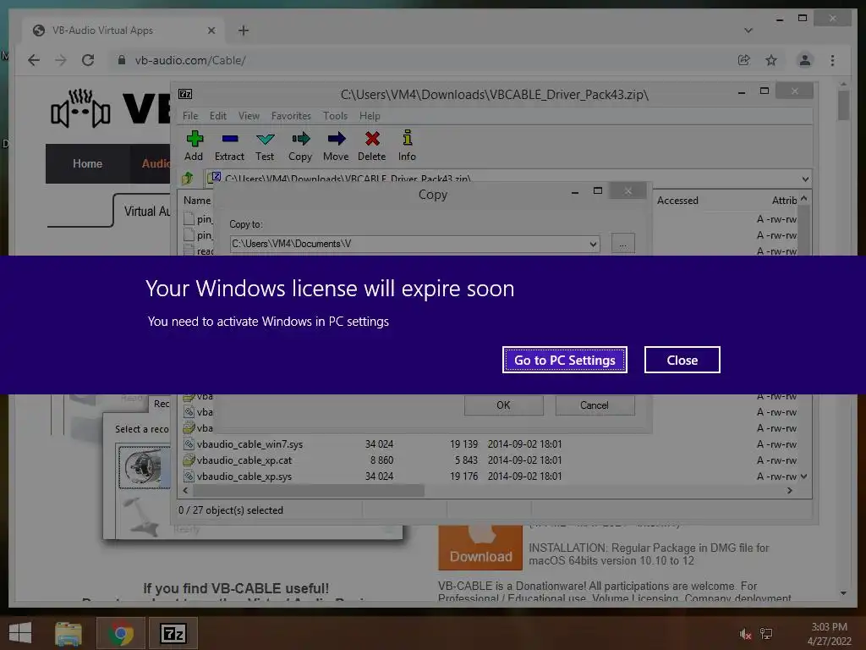
Task: Click the 7-Zip taskbar icon
Action: (x=173, y=633)
